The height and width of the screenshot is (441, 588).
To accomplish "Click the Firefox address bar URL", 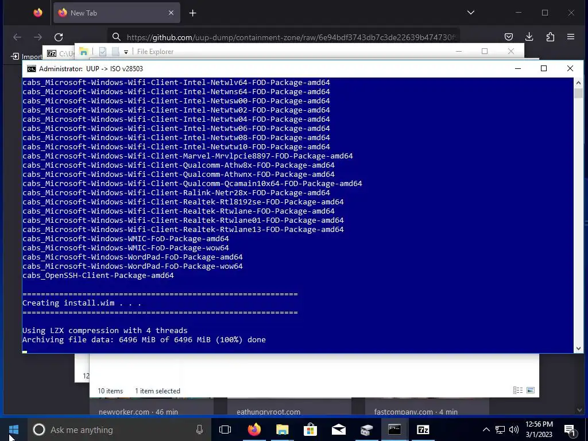I will [291, 37].
